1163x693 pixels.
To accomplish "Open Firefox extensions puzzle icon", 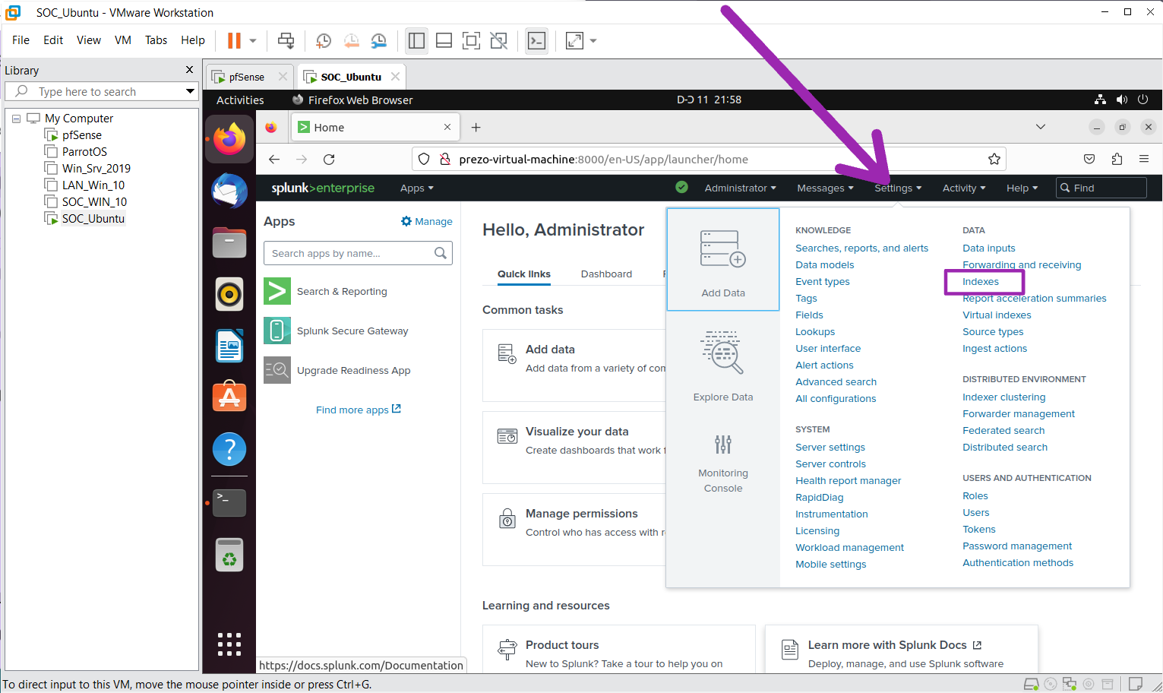I will 1117,159.
